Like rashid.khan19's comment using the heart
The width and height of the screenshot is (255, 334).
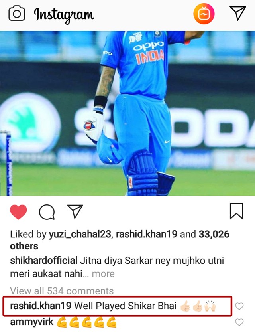pyautogui.click(x=239, y=306)
